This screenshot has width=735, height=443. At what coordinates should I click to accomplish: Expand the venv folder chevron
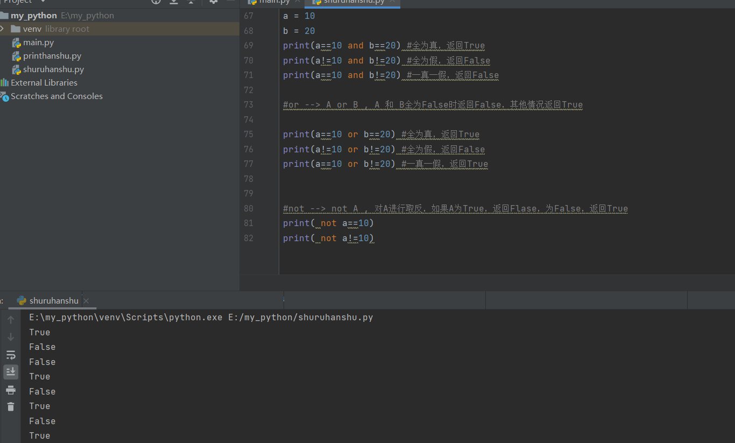pos(3,29)
